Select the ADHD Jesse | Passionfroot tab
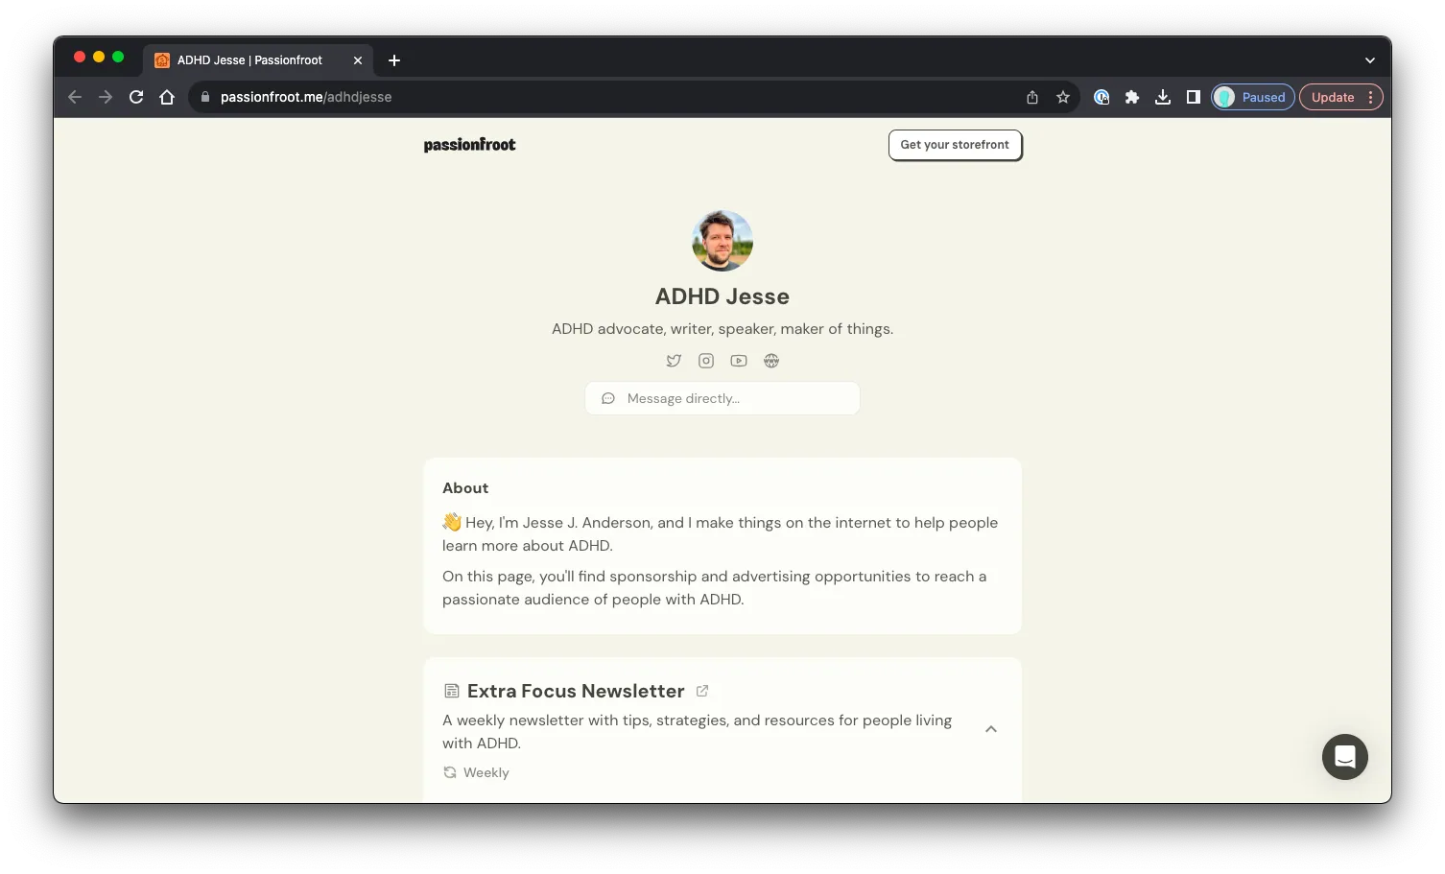The height and width of the screenshot is (874, 1445). 258,60
